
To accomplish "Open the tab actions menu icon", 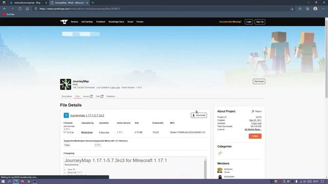I will (x=4, y=3).
